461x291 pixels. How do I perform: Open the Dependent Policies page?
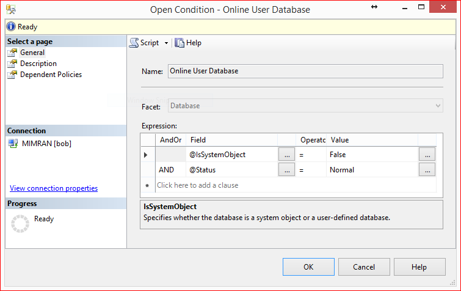click(51, 75)
